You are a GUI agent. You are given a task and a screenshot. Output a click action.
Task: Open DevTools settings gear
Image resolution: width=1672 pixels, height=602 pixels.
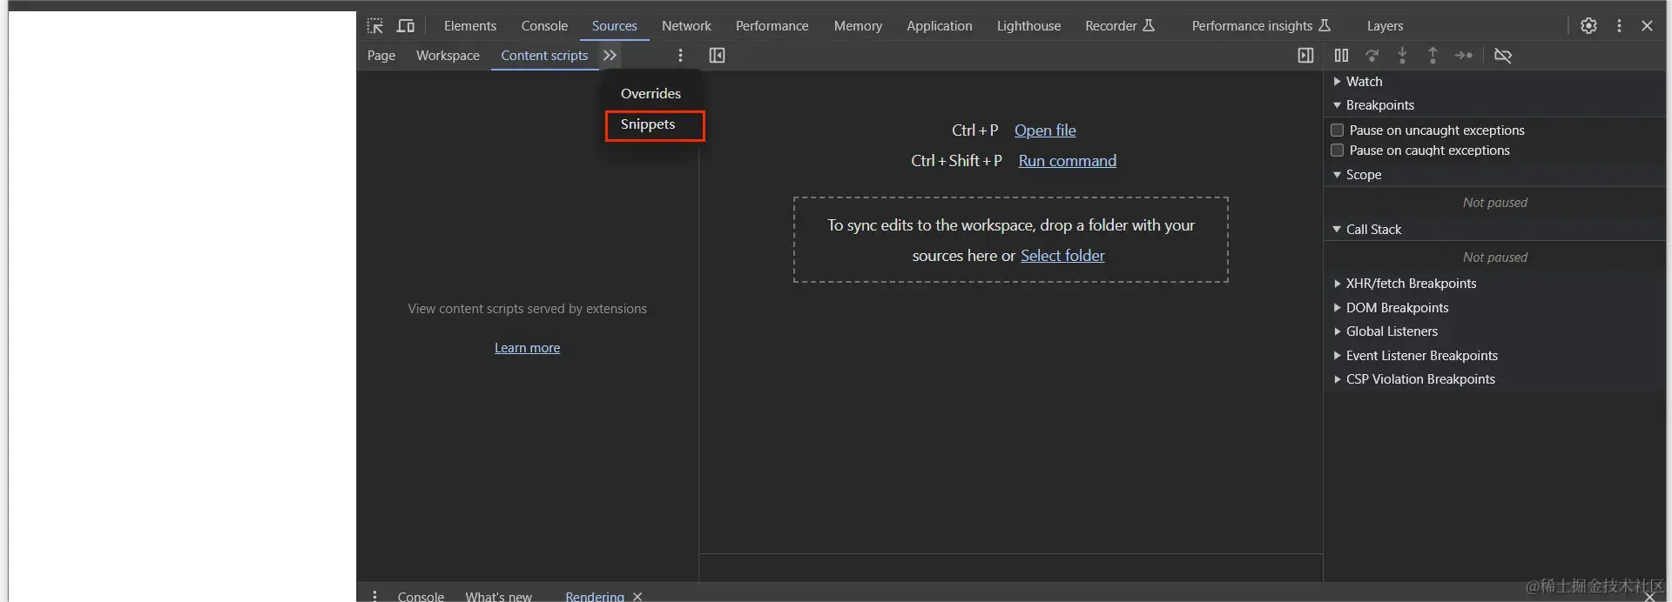point(1588,26)
